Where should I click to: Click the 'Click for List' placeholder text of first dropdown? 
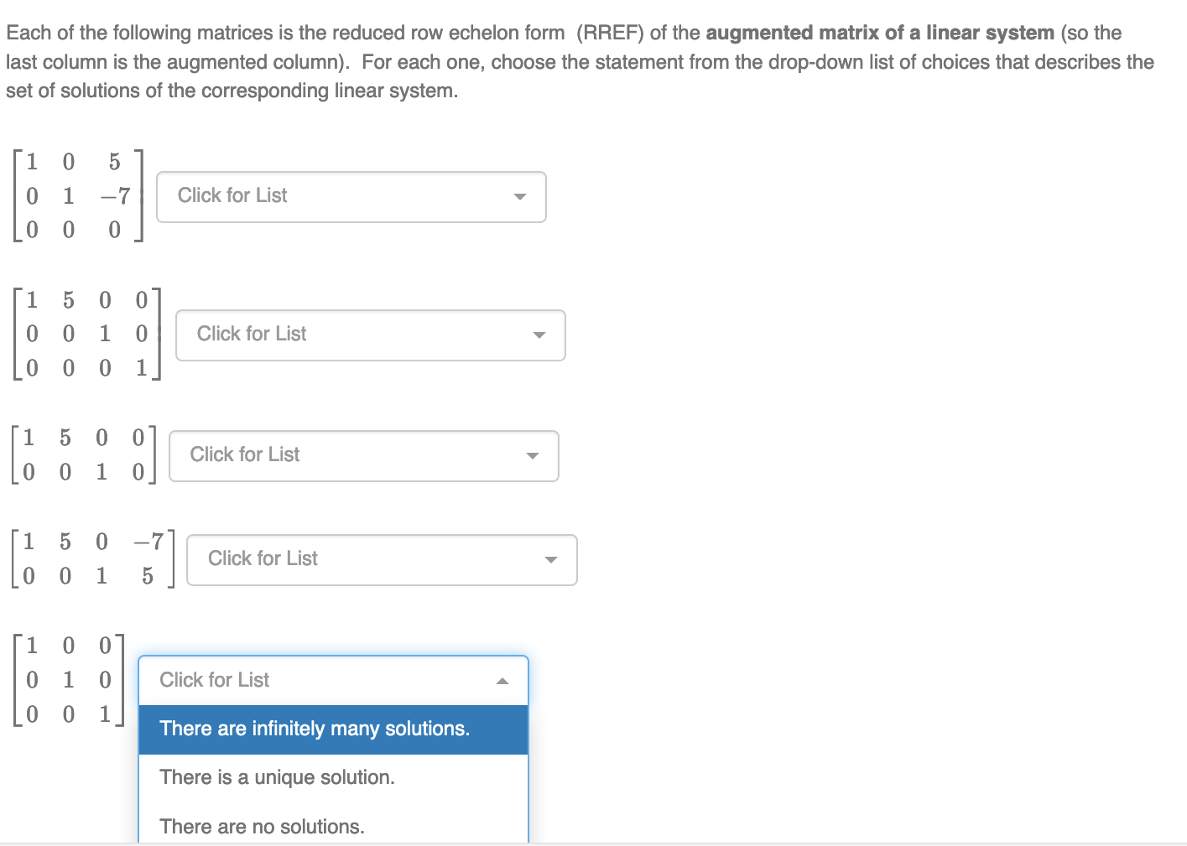point(232,195)
